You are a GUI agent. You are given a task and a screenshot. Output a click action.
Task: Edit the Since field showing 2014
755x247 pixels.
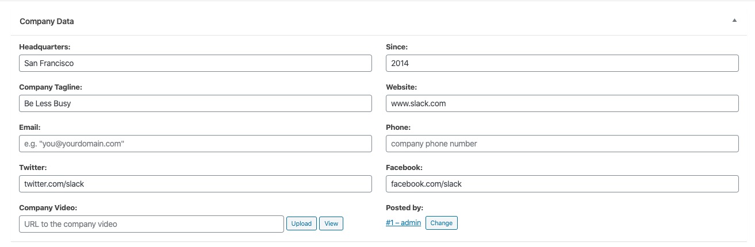pos(562,63)
